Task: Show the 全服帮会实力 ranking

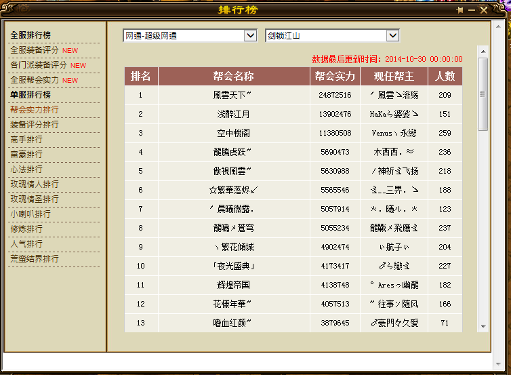Action: click(35, 80)
